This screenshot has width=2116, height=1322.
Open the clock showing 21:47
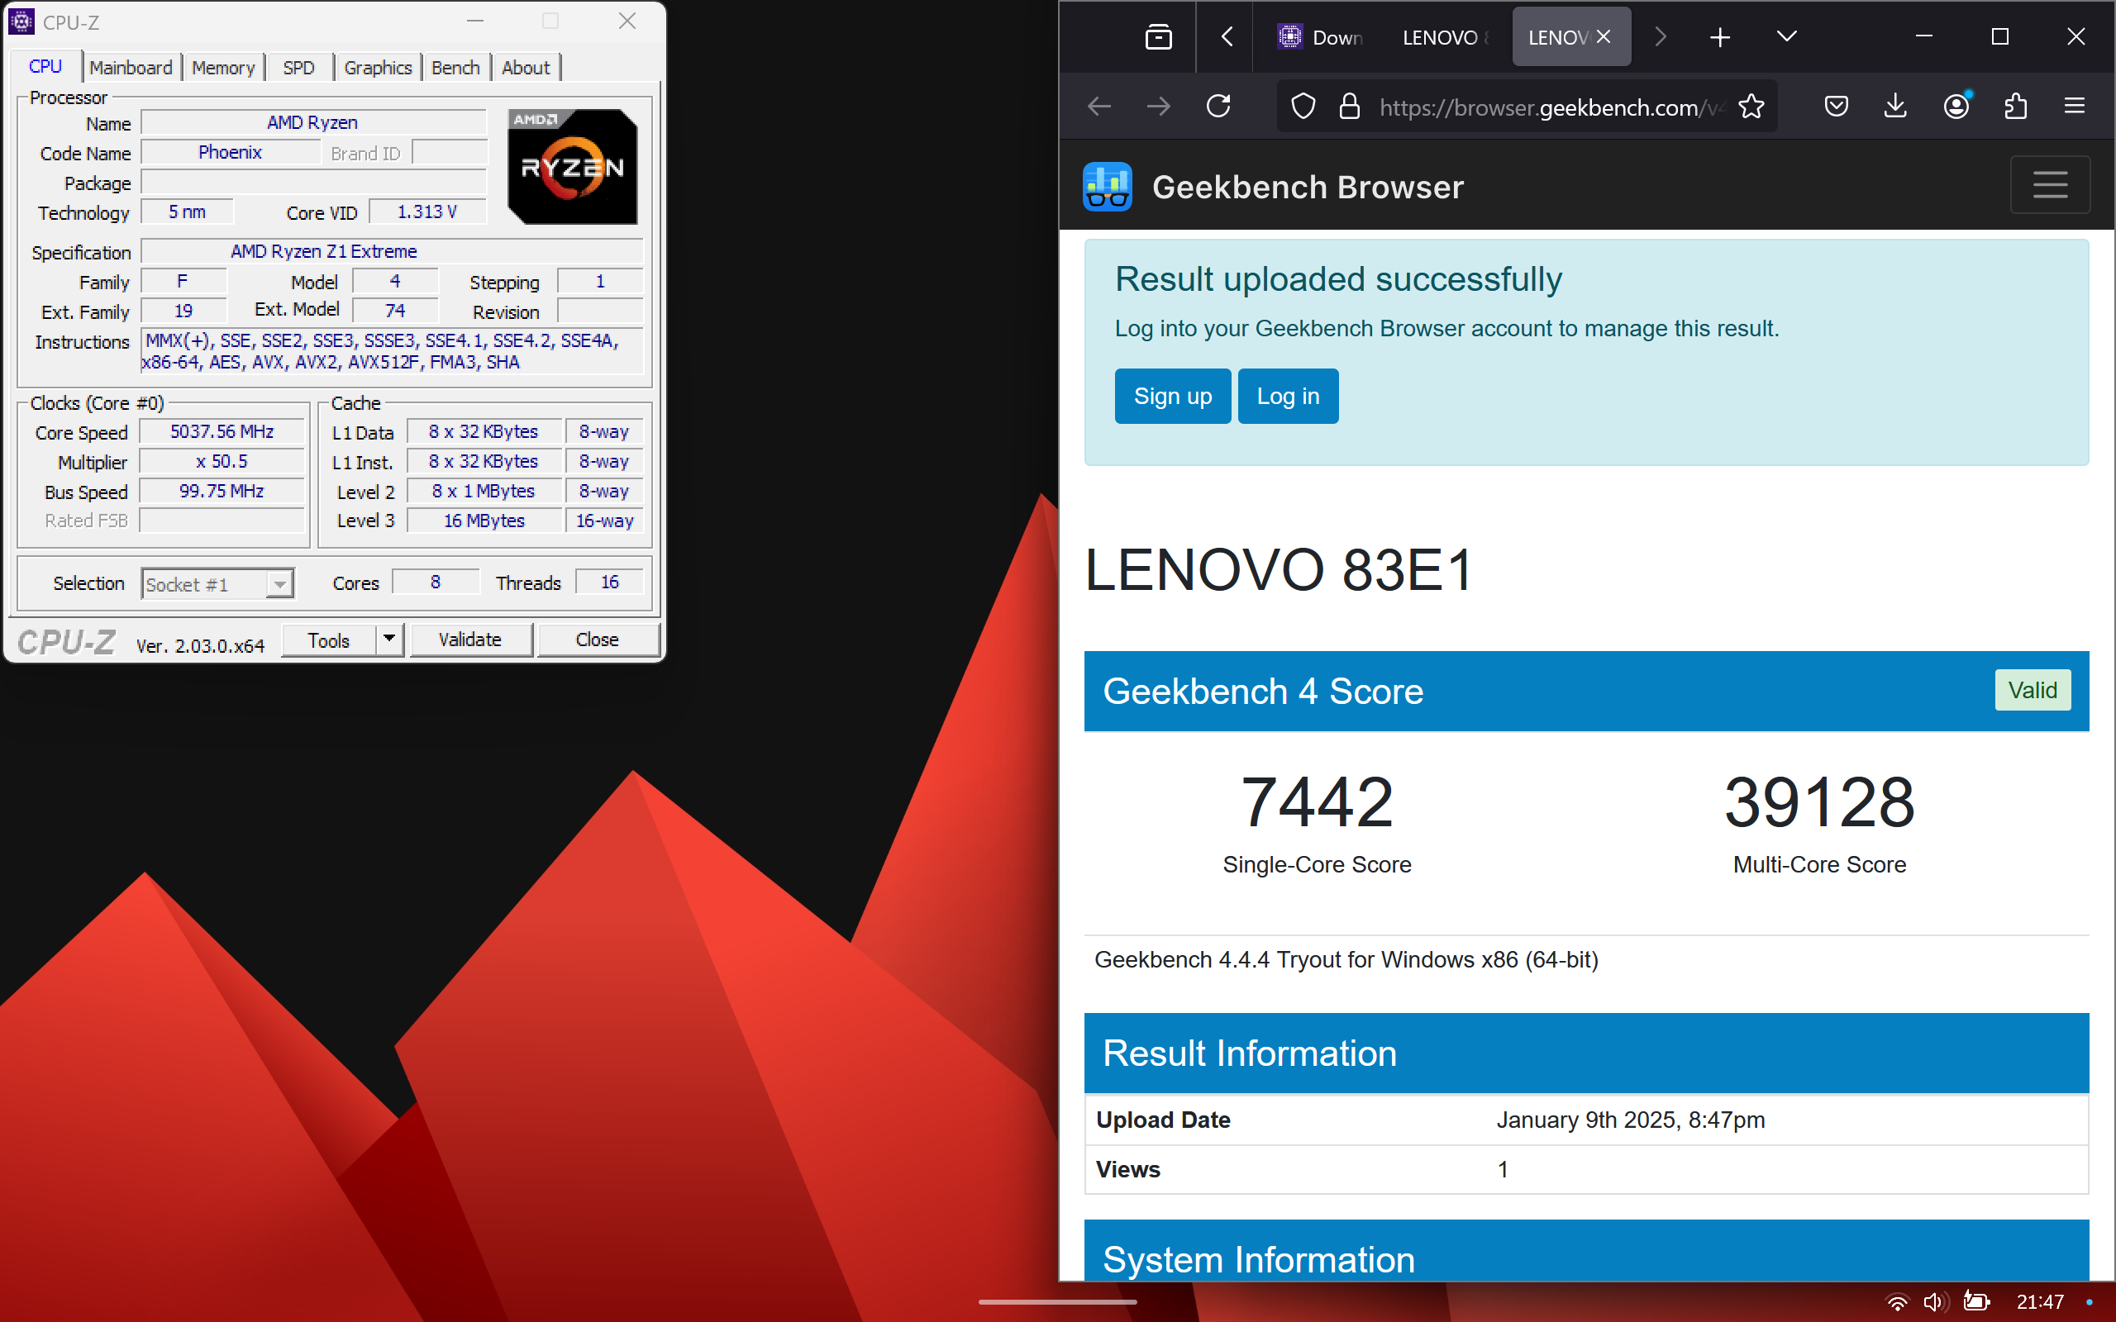pos(2039,1302)
